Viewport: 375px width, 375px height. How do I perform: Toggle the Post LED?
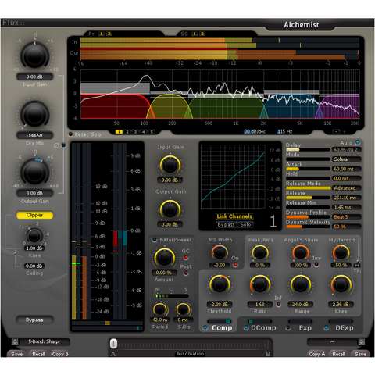pos(186,273)
